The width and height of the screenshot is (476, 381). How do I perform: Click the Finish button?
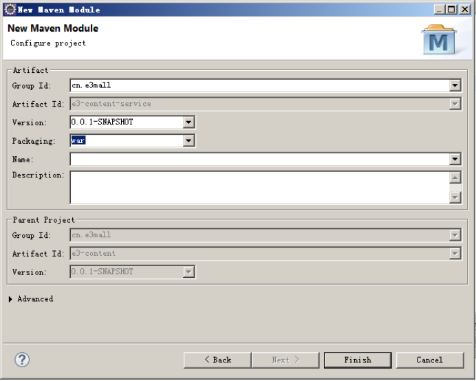(358, 360)
